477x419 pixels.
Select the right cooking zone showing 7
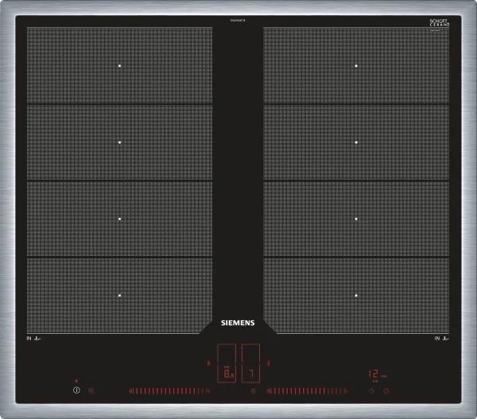click(250, 363)
